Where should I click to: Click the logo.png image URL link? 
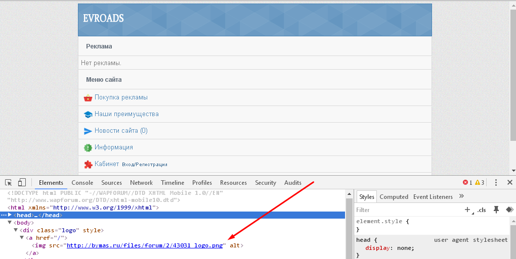click(x=145, y=245)
